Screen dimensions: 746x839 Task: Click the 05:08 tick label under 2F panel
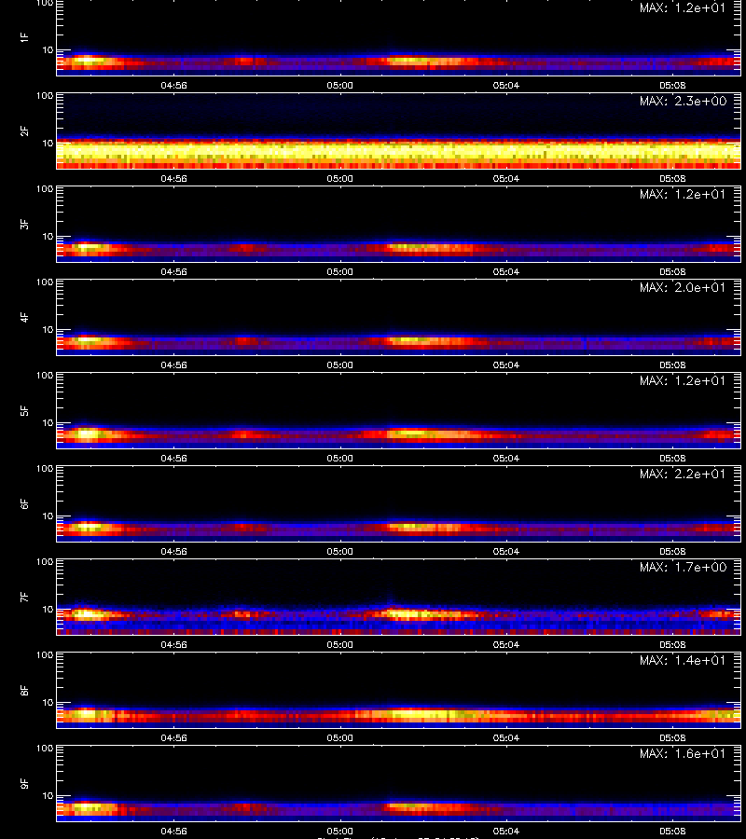pyautogui.click(x=672, y=178)
